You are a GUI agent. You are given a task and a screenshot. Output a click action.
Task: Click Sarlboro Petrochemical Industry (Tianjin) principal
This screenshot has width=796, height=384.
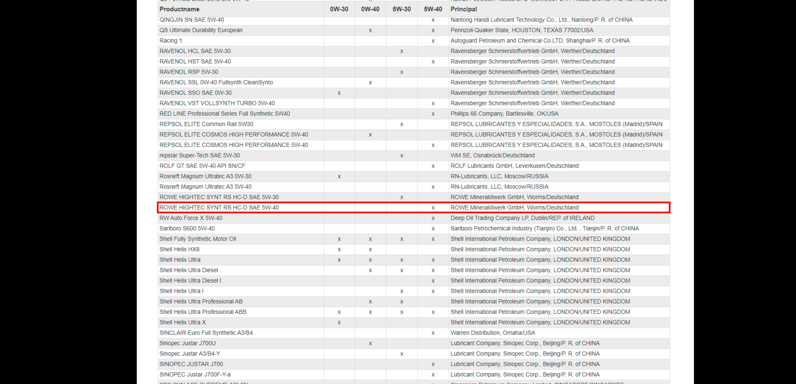pos(545,229)
